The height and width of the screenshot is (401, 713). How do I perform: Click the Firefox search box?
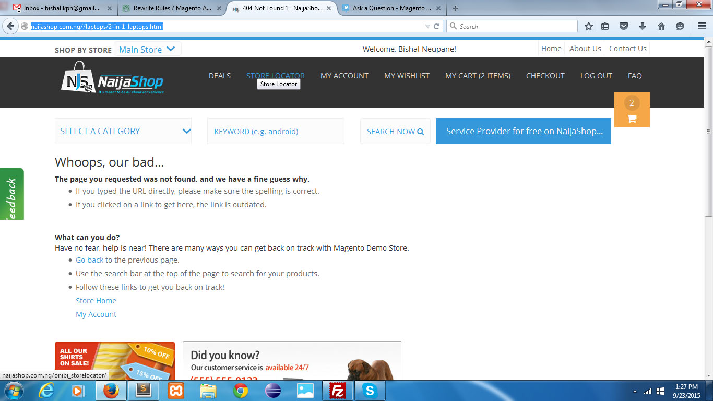coord(512,26)
